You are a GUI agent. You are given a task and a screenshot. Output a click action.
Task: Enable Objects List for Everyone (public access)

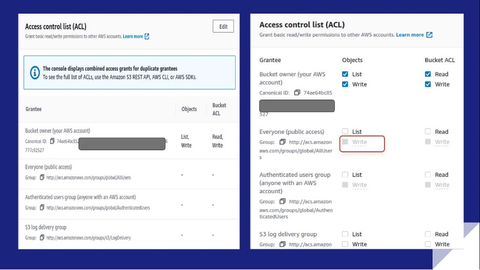pyautogui.click(x=345, y=132)
